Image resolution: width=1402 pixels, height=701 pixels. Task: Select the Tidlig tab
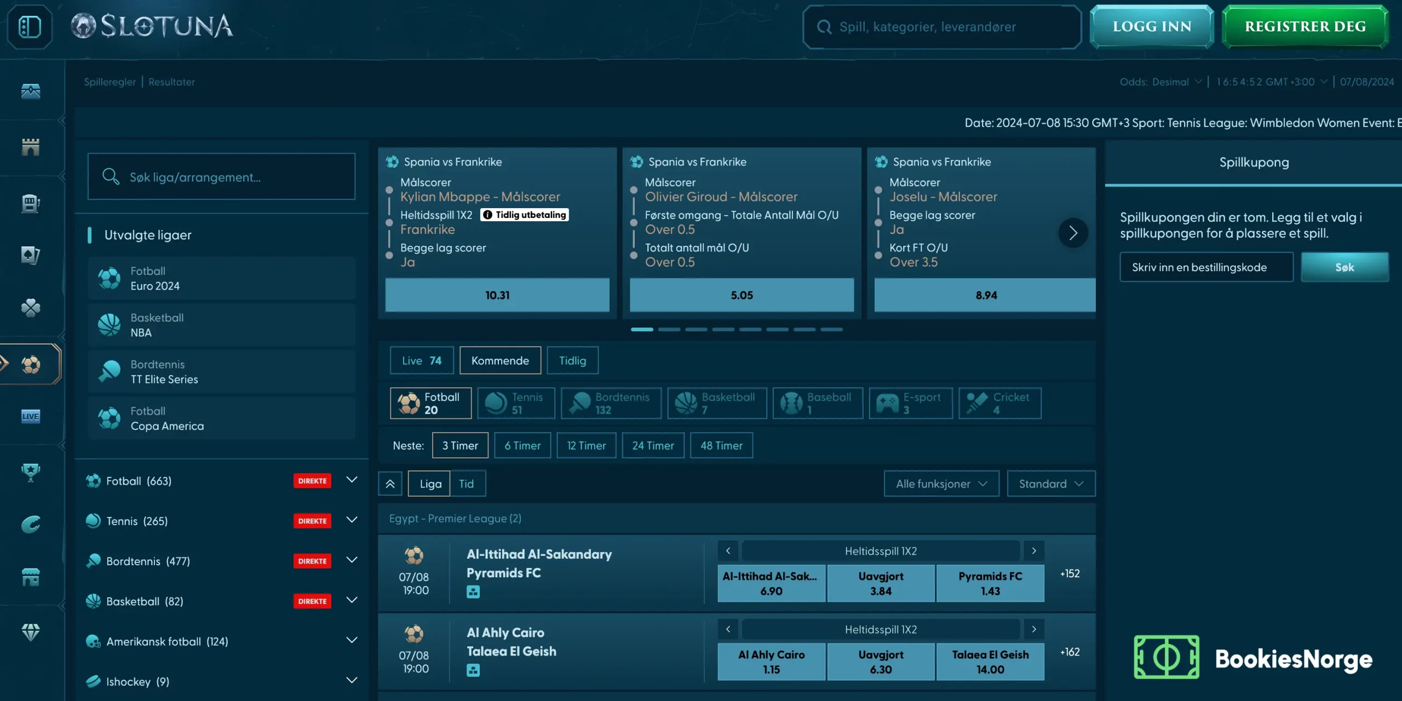572,359
